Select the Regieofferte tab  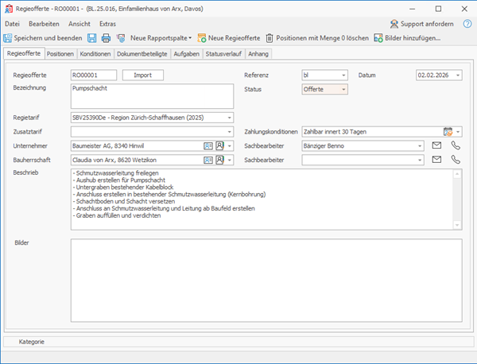coord(24,53)
